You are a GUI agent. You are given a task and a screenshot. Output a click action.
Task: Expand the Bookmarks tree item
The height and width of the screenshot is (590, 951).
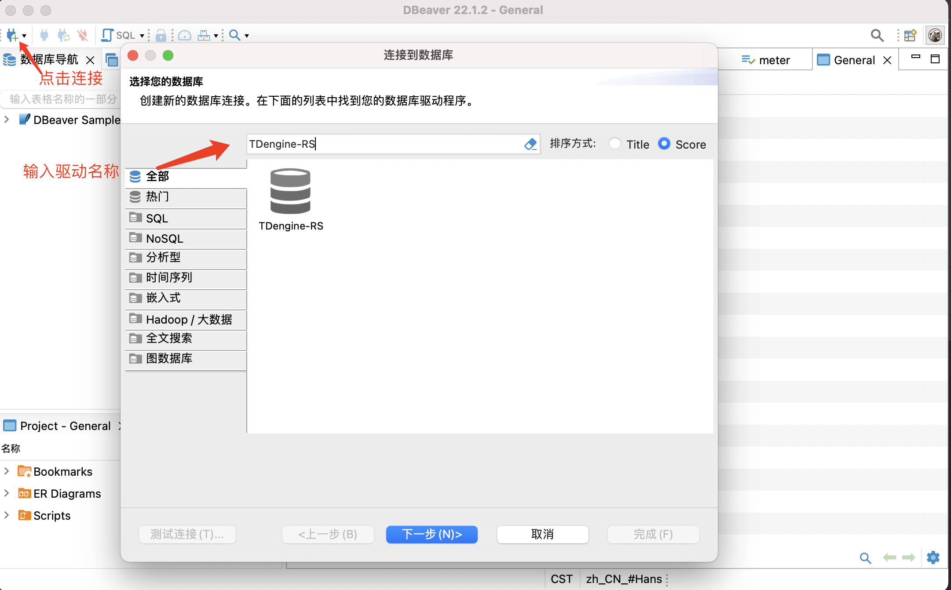click(x=6, y=471)
